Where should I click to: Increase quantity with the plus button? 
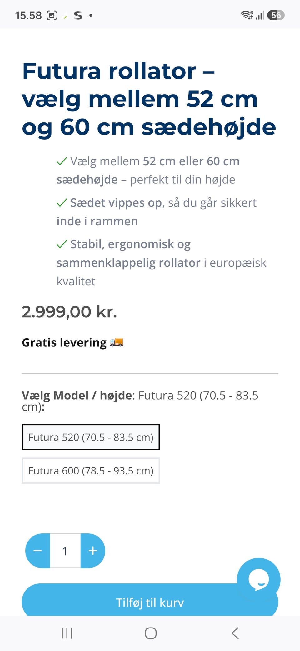point(93,551)
